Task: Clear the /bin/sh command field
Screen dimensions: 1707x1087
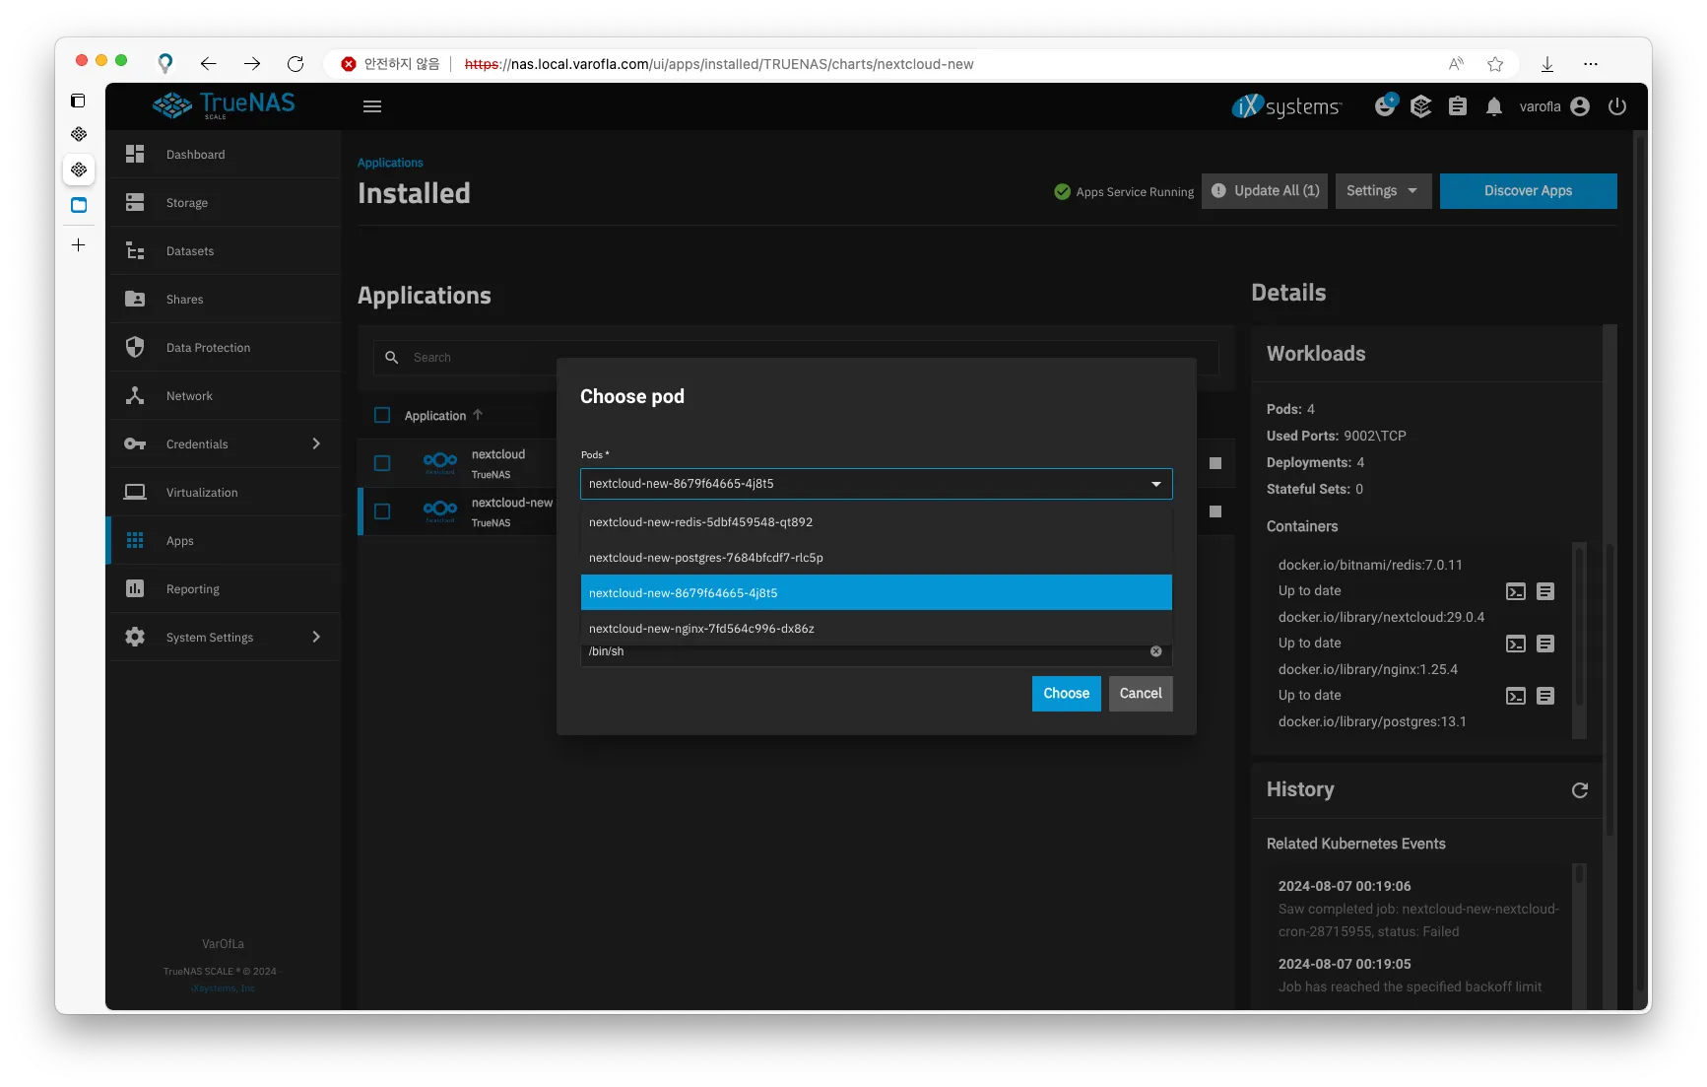Action: (x=1156, y=651)
